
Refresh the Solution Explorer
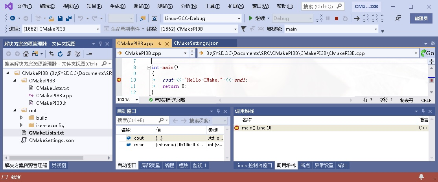(x=60, y=53)
